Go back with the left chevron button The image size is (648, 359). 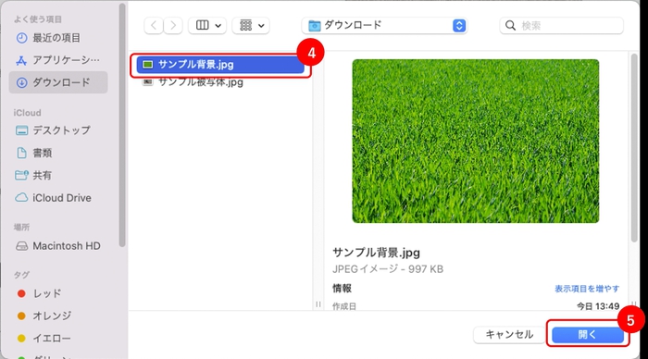point(154,26)
